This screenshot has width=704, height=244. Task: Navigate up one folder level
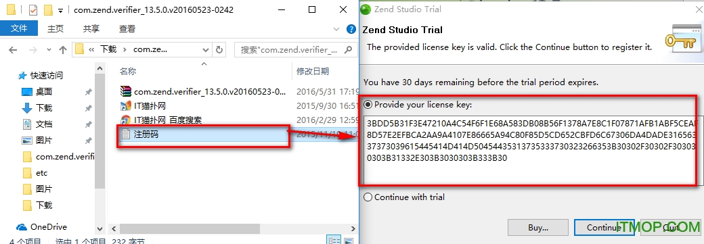62,50
